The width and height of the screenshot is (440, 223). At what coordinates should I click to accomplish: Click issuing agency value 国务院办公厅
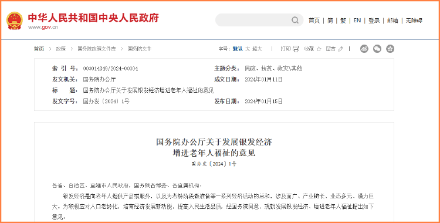(x=99, y=79)
